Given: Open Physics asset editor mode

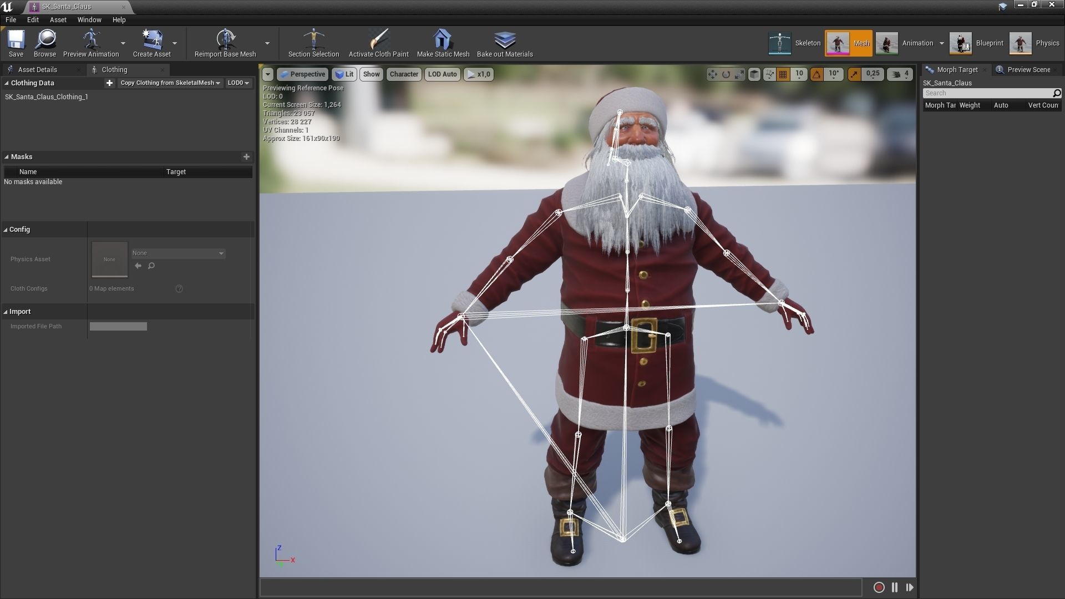Looking at the screenshot, I should (x=1034, y=43).
